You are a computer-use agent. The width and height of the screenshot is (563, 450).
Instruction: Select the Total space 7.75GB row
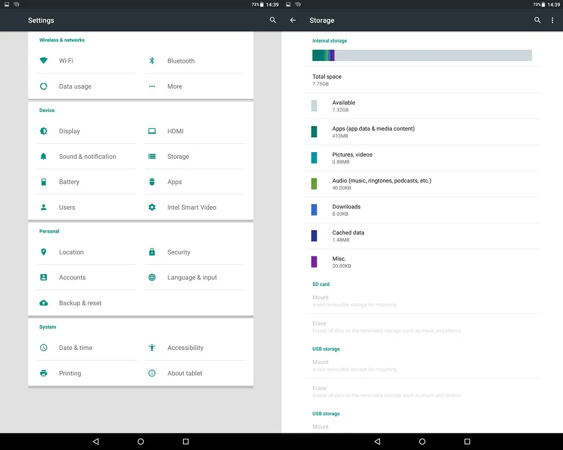coord(422,80)
